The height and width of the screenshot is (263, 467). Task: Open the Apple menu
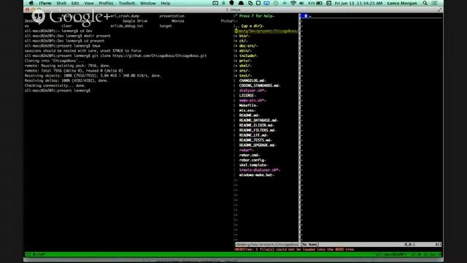(x=31, y=3)
